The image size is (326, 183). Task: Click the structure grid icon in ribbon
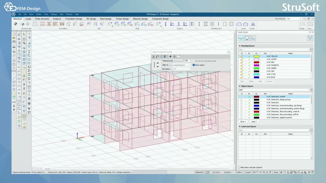pyautogui.click(x=35, y=24)
